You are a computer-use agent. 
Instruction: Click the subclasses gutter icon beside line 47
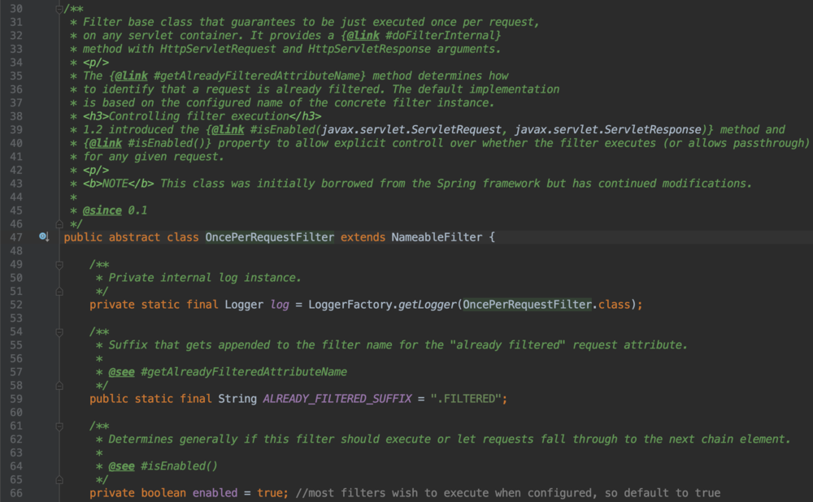(44, 237)
